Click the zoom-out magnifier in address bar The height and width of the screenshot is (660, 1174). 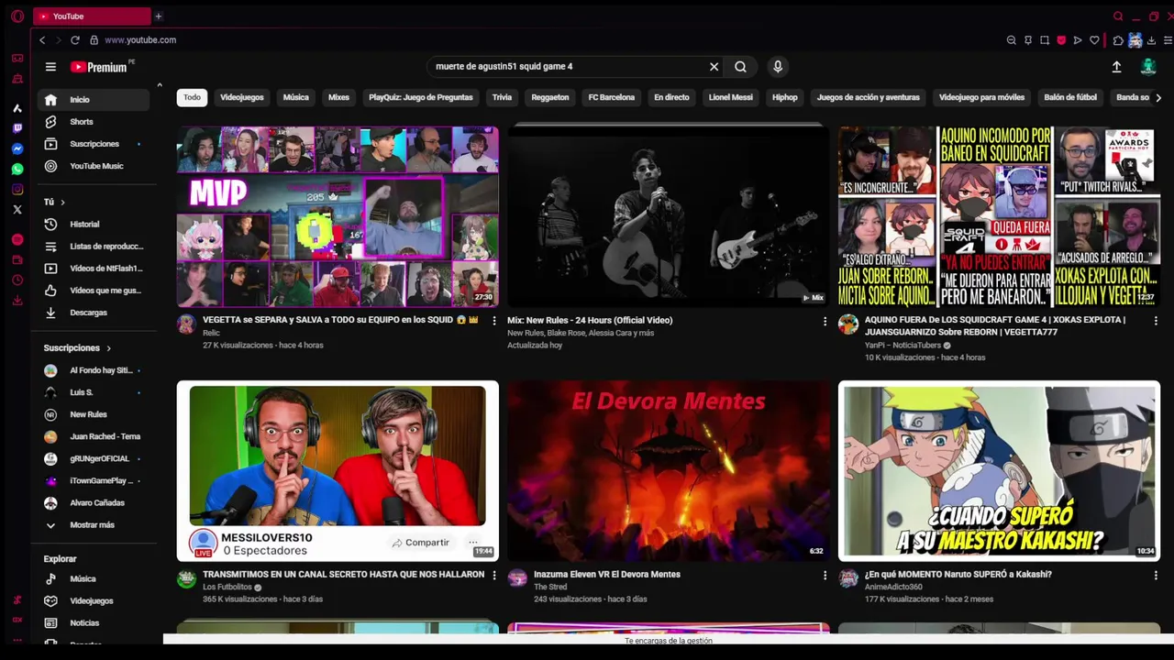coord(1012,40)
